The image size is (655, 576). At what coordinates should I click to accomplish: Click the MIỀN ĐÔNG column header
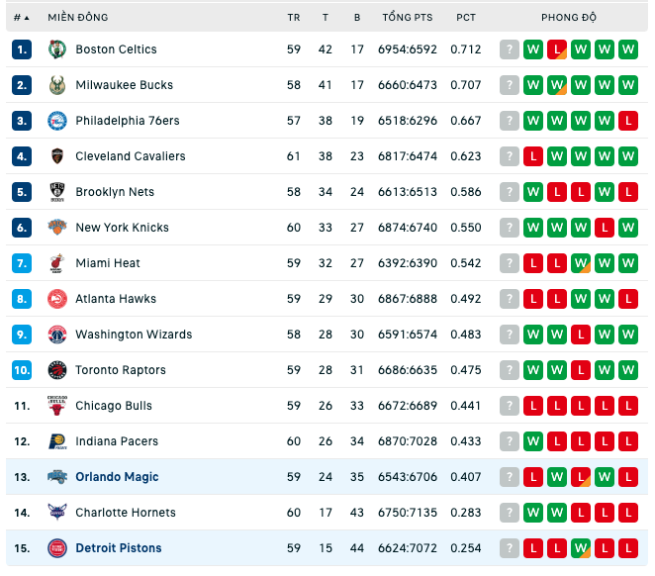(x=78, y=17)
